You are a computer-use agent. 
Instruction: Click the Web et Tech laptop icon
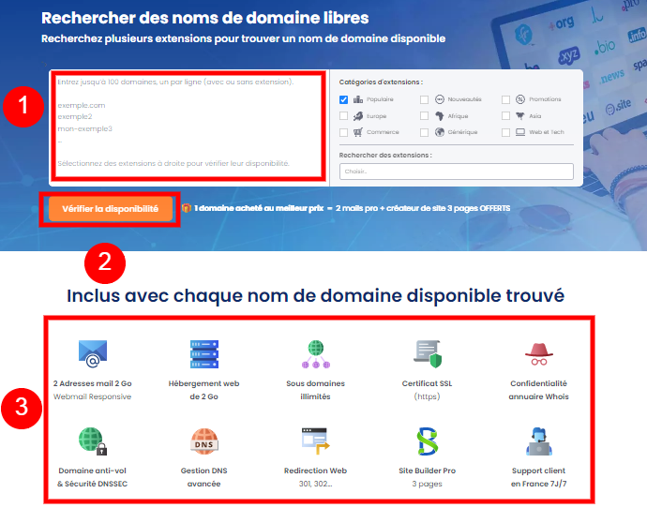point(520,132)
